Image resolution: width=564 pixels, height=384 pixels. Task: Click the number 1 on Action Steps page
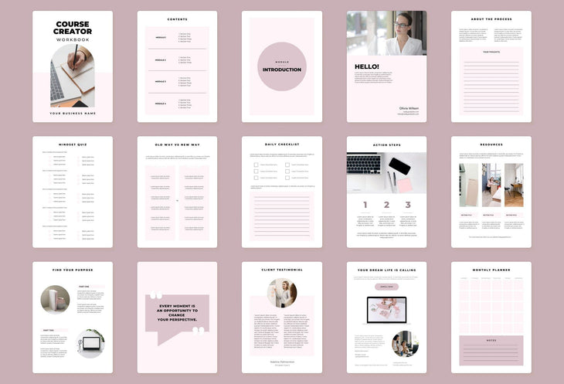tap(365, 205)
